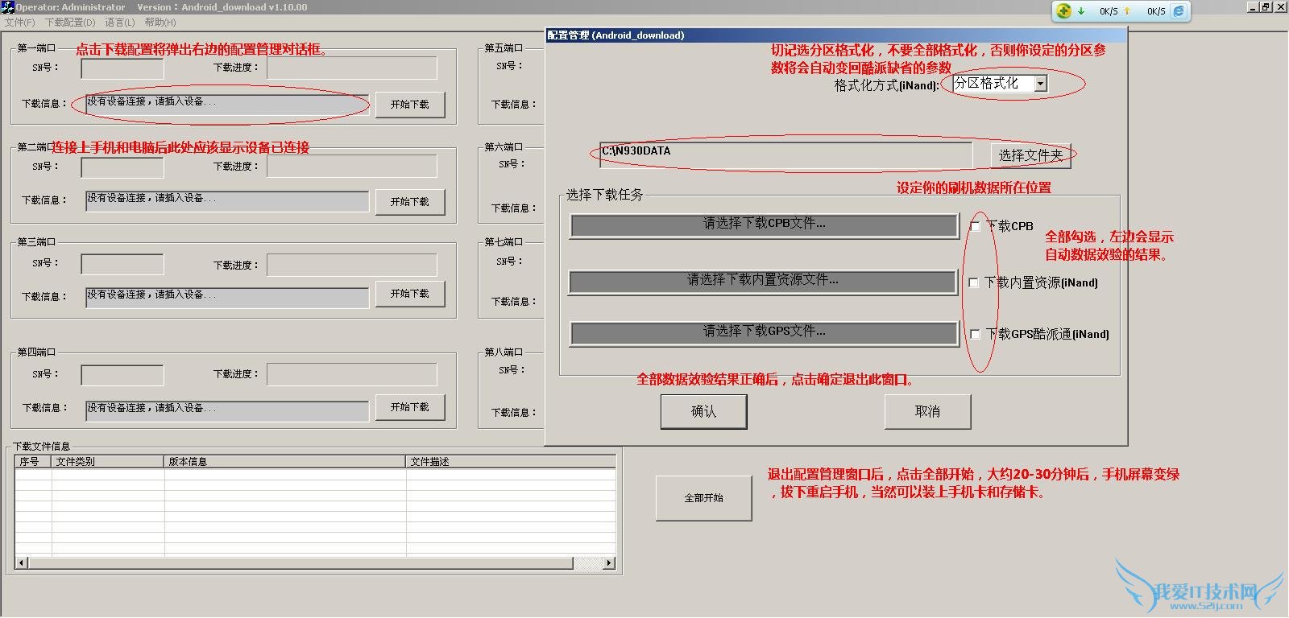Click the SN号 field of 第二端口

pos(122,167)
